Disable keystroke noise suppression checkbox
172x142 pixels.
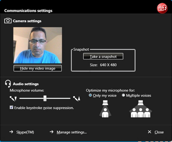pyautogui.click(x=11, y=107)
